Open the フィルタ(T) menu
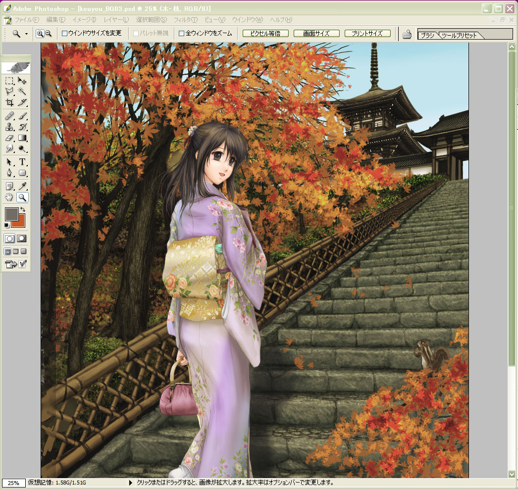 pyautogui.click(x=185, y=20)
